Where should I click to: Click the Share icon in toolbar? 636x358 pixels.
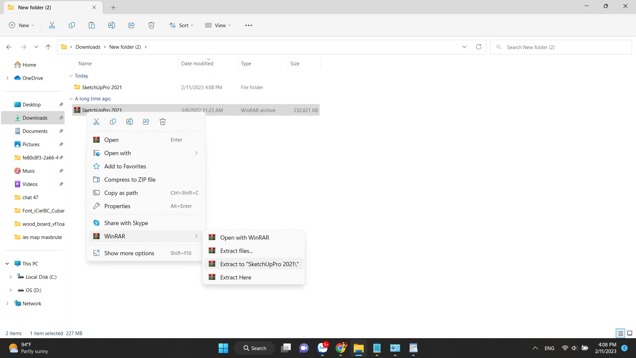coord(131,25)
